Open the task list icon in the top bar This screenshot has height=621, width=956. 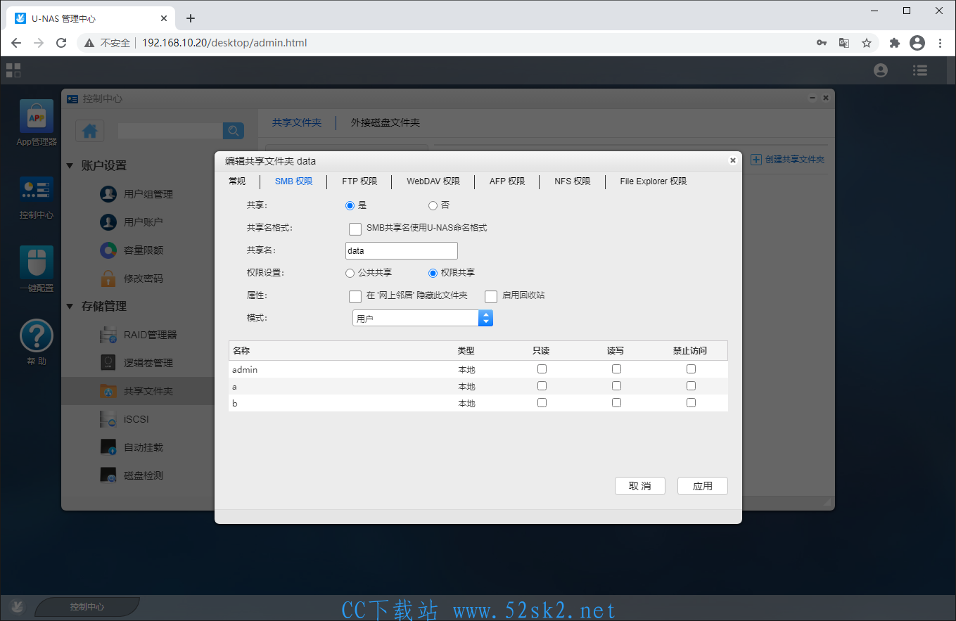[x=919, y=70]
